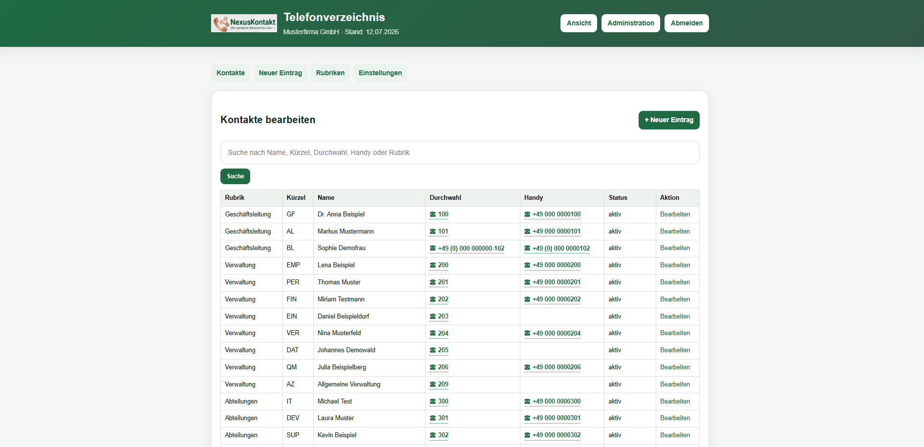Screen dimensions: 924x447
Task: Click phone icon beside mobile +49 000 0000302
Action: pyautogui.click(x=527, y=435)
